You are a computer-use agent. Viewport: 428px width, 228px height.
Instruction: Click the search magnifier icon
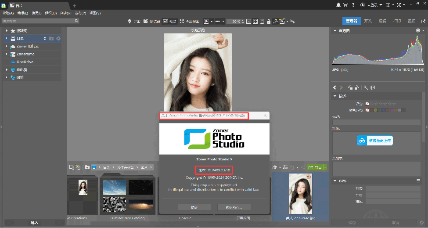coord(76,21)
